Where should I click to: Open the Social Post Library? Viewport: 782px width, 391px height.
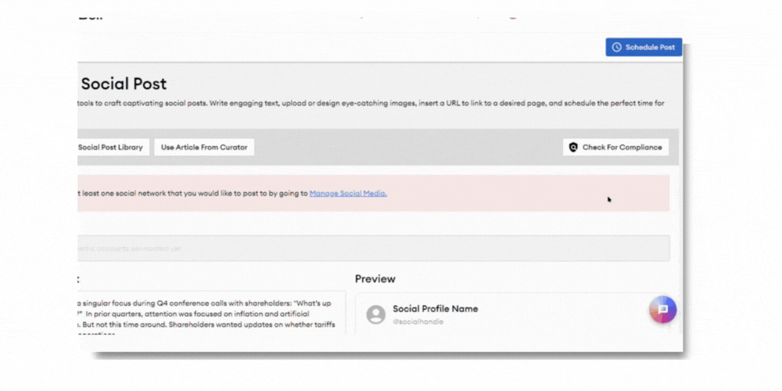pyautogui.click(x=110, y=147)
